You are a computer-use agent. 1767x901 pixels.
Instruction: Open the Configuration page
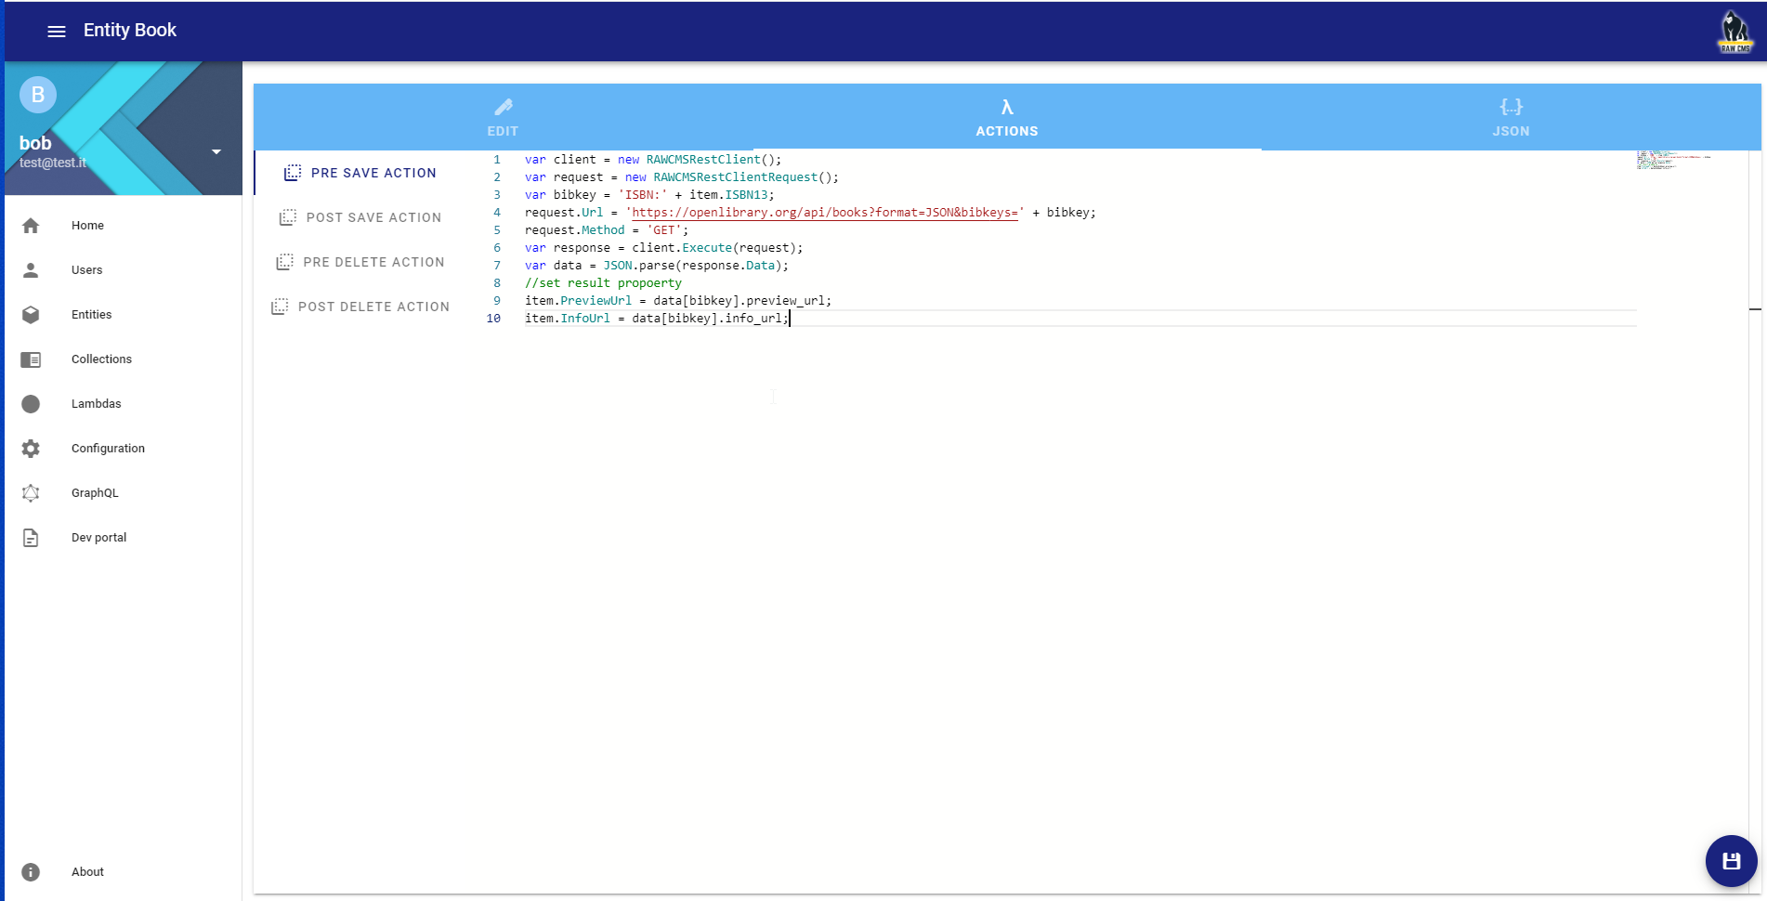click(x=124, y=449)
